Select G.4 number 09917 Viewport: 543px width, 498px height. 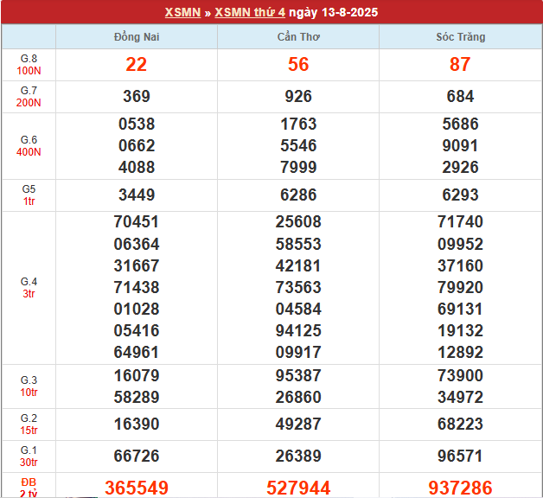[298, 352]
